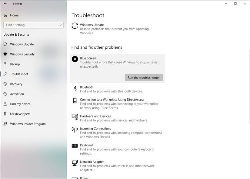The image size is (250, 179).
Task: Select the Hardware and Devices title
Action: point(95,116)
